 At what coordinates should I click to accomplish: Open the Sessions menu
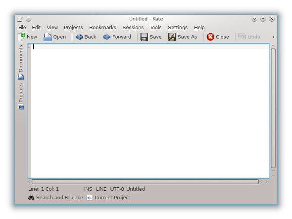[x=133, y=28]
